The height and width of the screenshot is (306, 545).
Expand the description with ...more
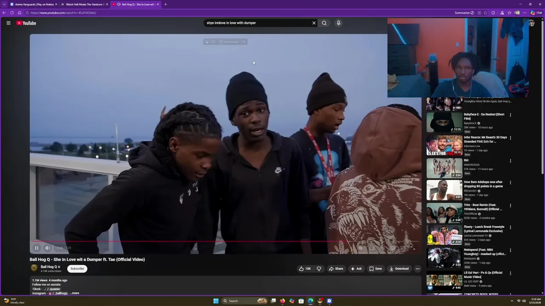point(75,293)
